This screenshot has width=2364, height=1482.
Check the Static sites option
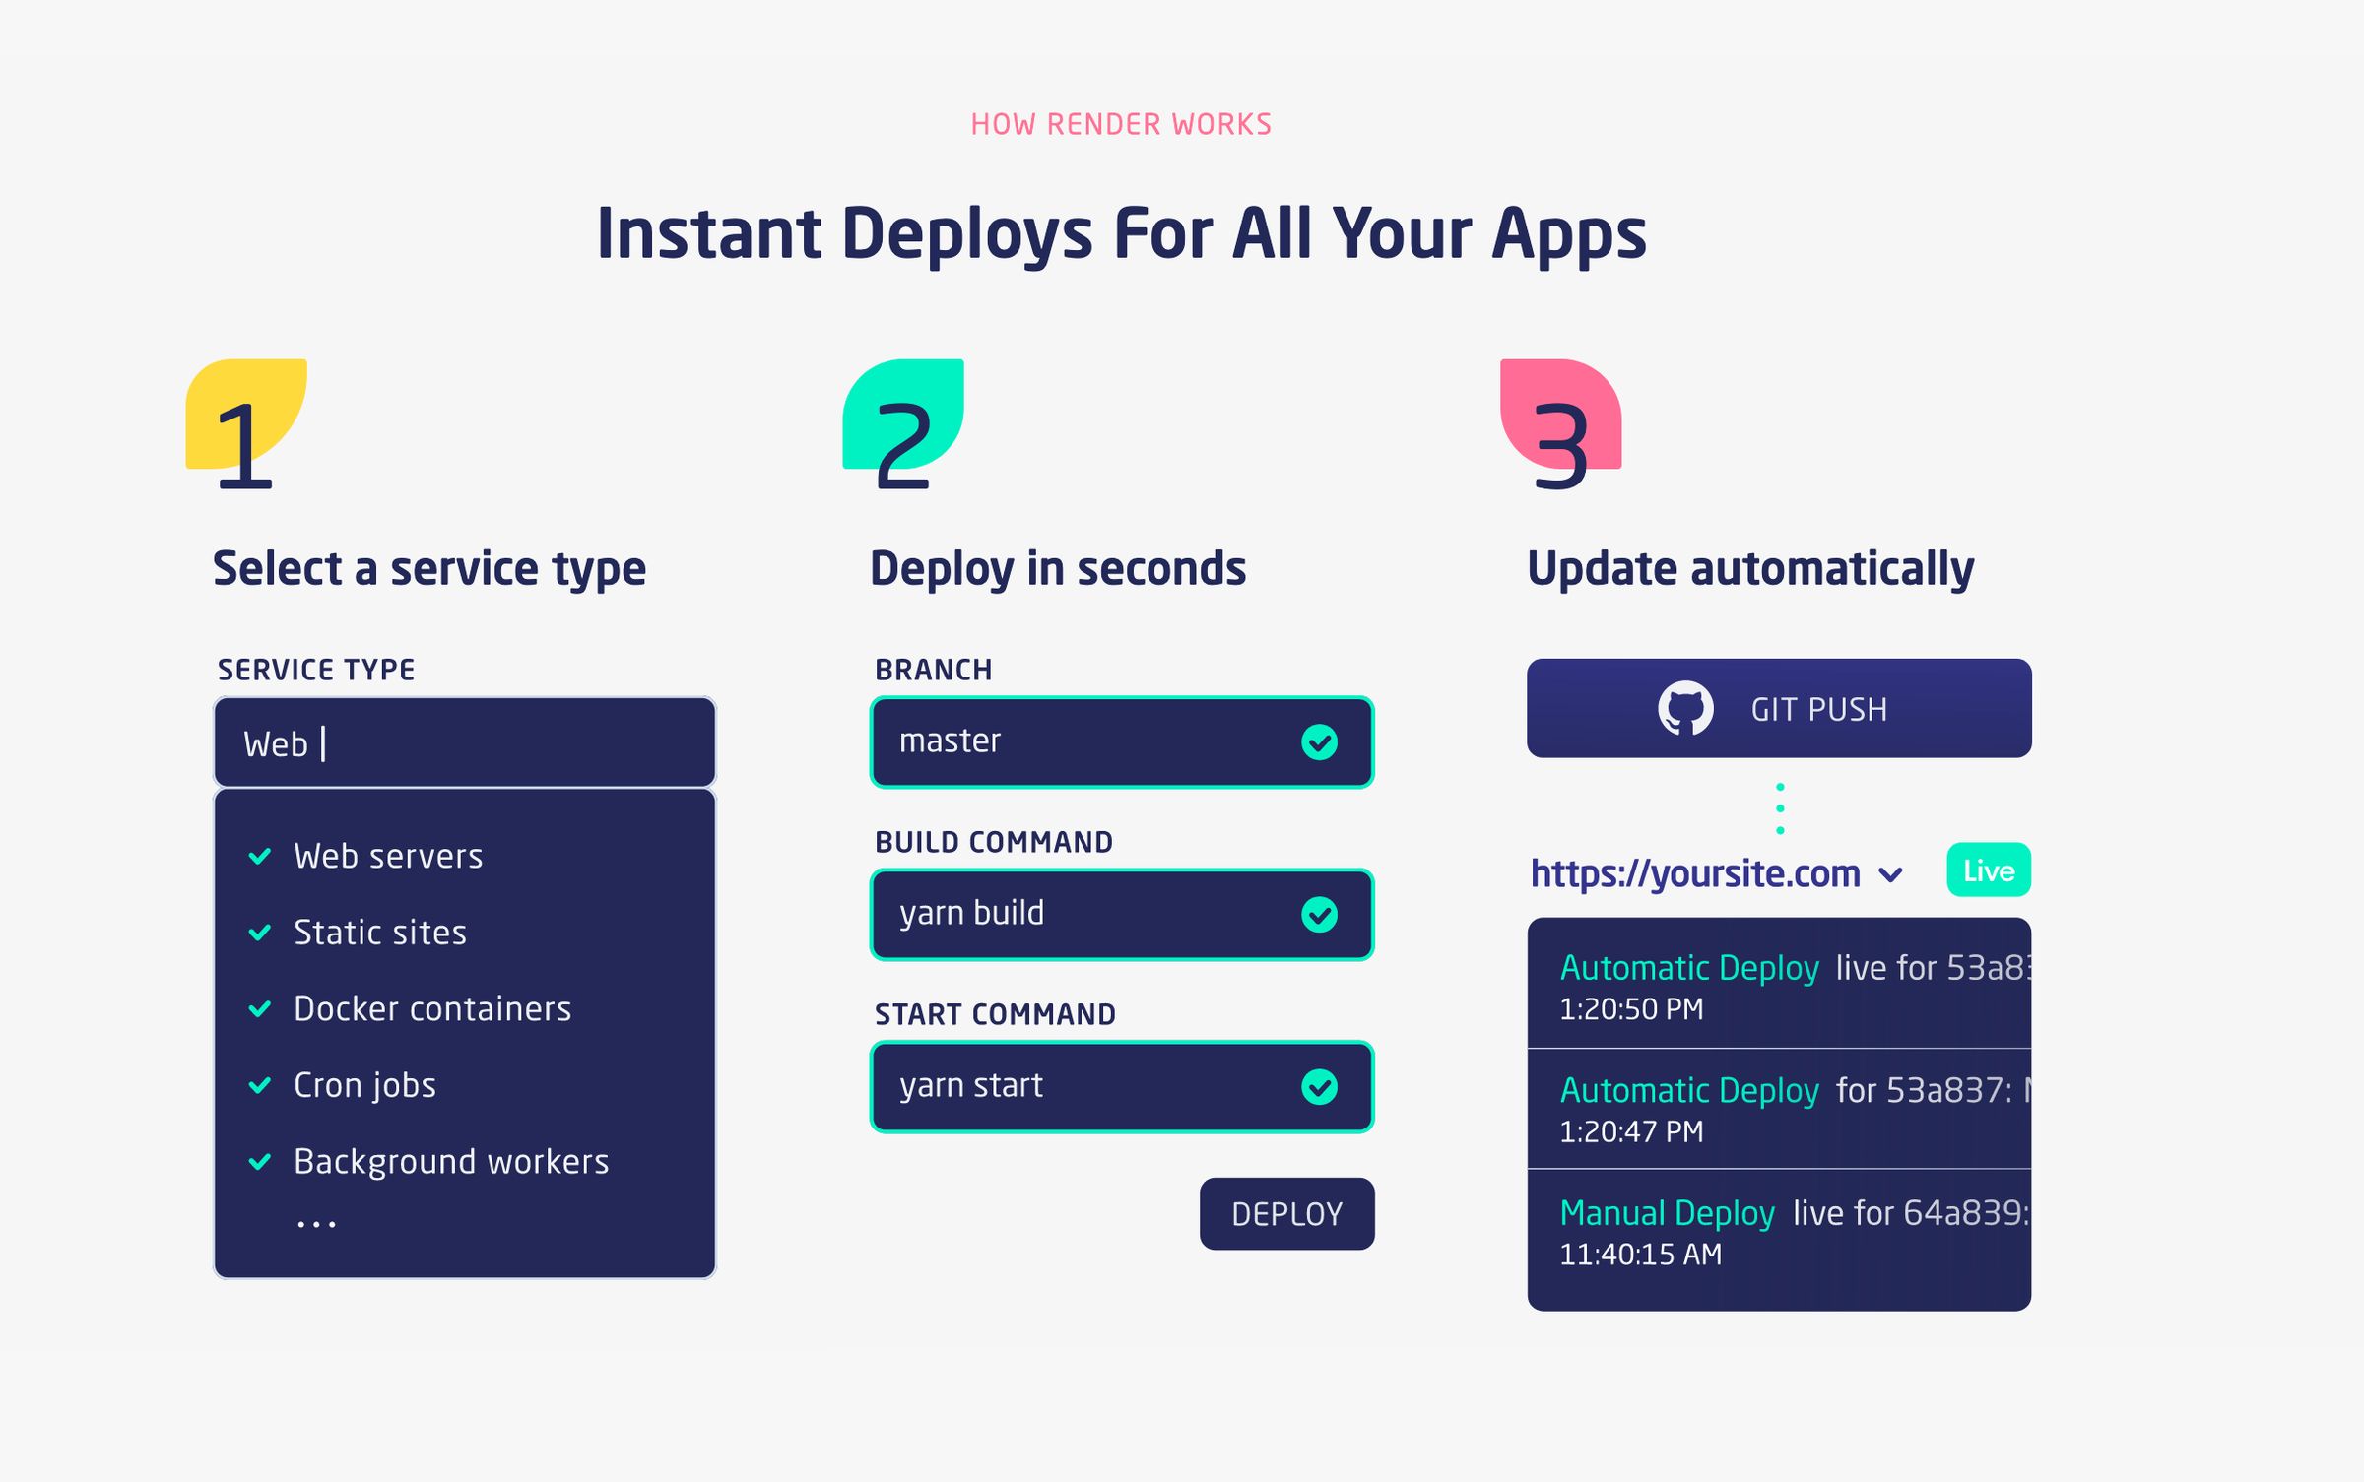pyautogui.click(x=260, y=933)
